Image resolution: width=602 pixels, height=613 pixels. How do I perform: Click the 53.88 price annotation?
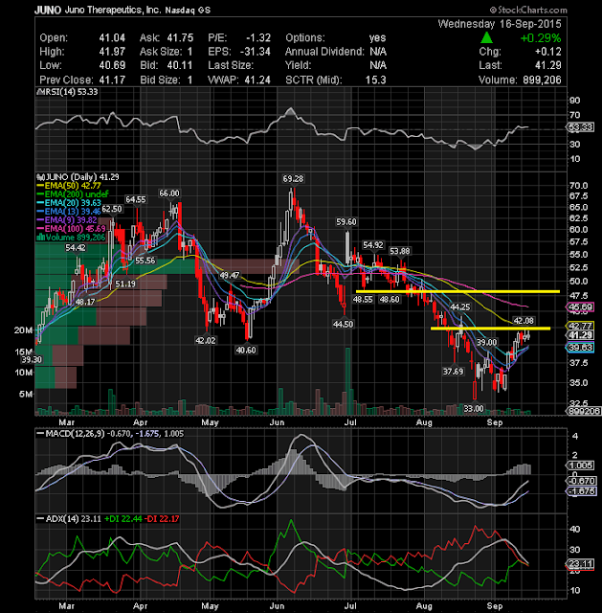click(x=400, y=251)
